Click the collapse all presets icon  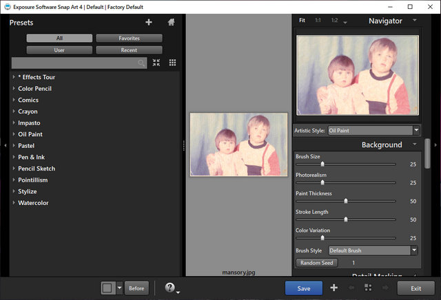coord(156,63)
